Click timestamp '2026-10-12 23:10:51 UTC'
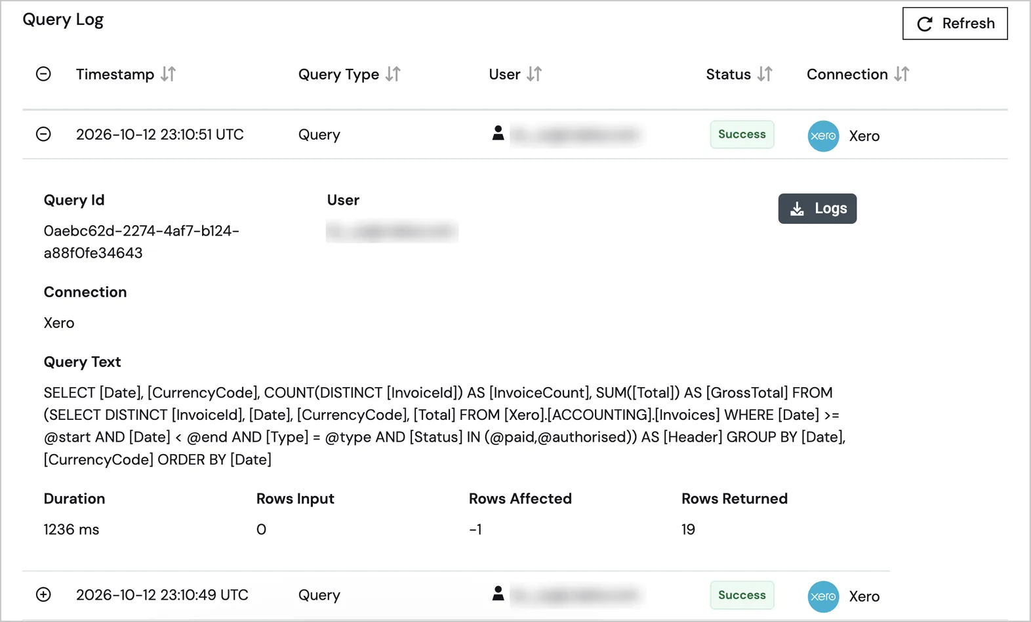The image size is (1031, 622). coord(160,135)
